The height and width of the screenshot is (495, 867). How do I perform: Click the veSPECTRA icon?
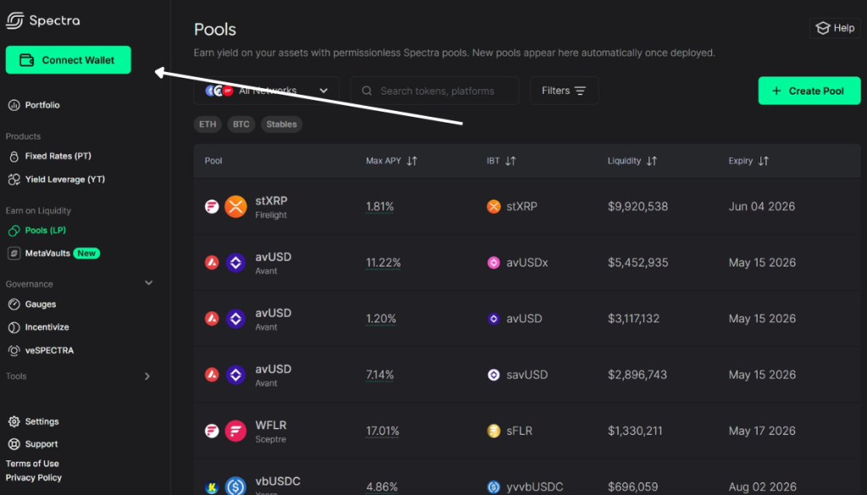point(14,350)
